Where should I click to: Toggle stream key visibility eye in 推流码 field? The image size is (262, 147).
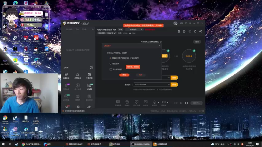(169, 85)
